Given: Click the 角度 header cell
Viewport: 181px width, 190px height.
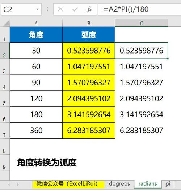Looking at the screenshot, I should point(36,35).
